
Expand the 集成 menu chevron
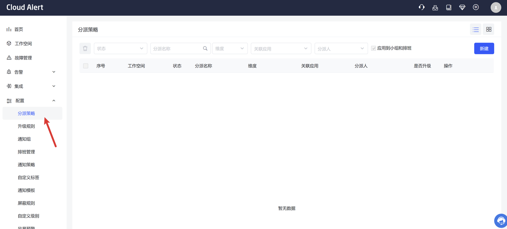pos(54,86)
